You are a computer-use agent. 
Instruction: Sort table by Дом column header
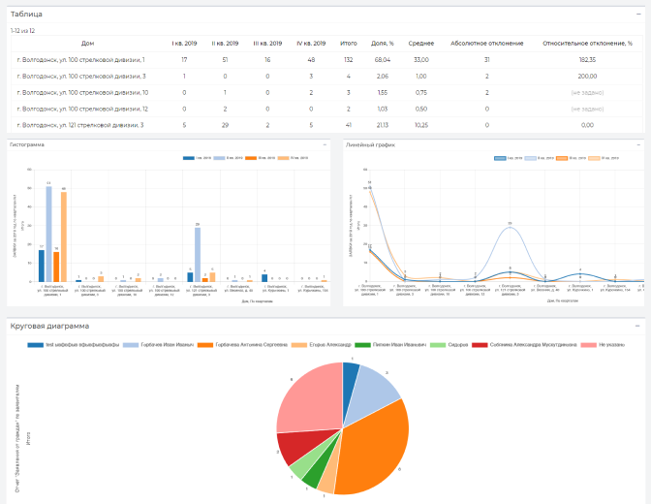(x=87, y=44)
